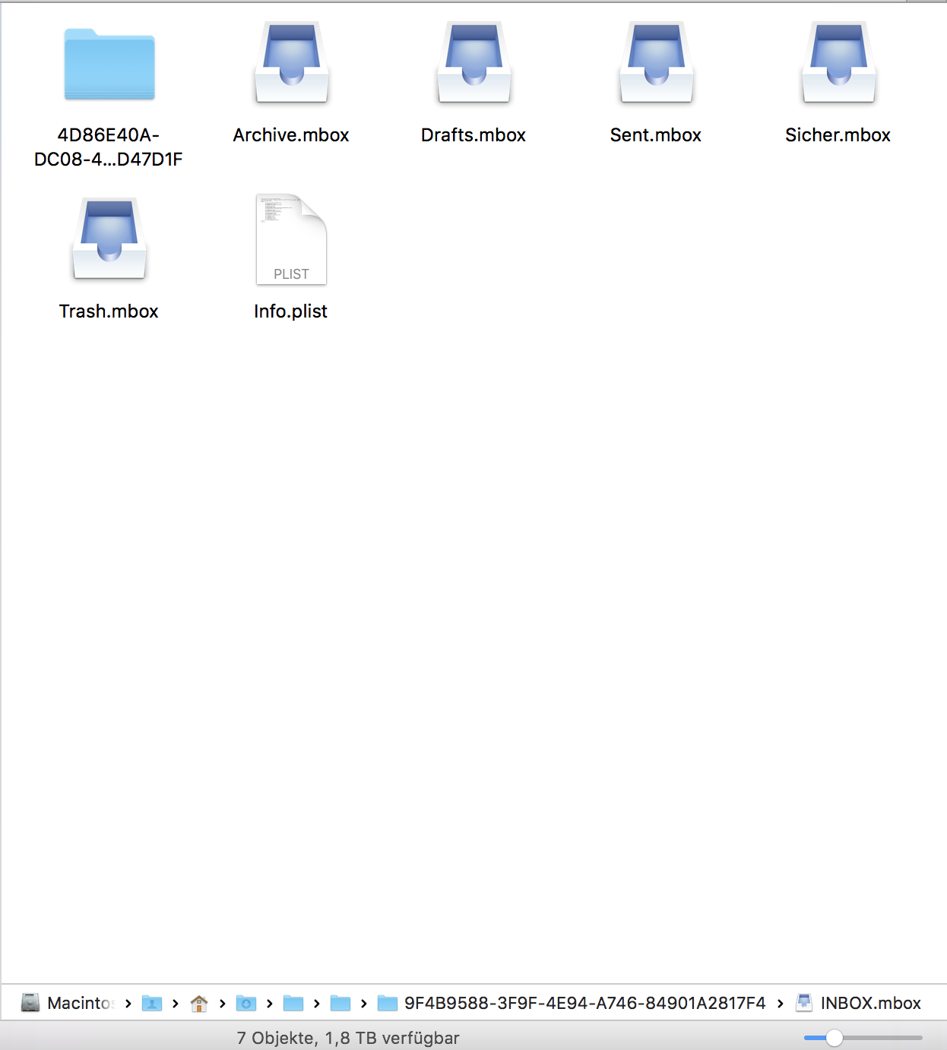The width and height of the screenshot is (947, 1050).
Task: Click the Macintosh HD disk icon in path bar
Action: [30, 1002]
